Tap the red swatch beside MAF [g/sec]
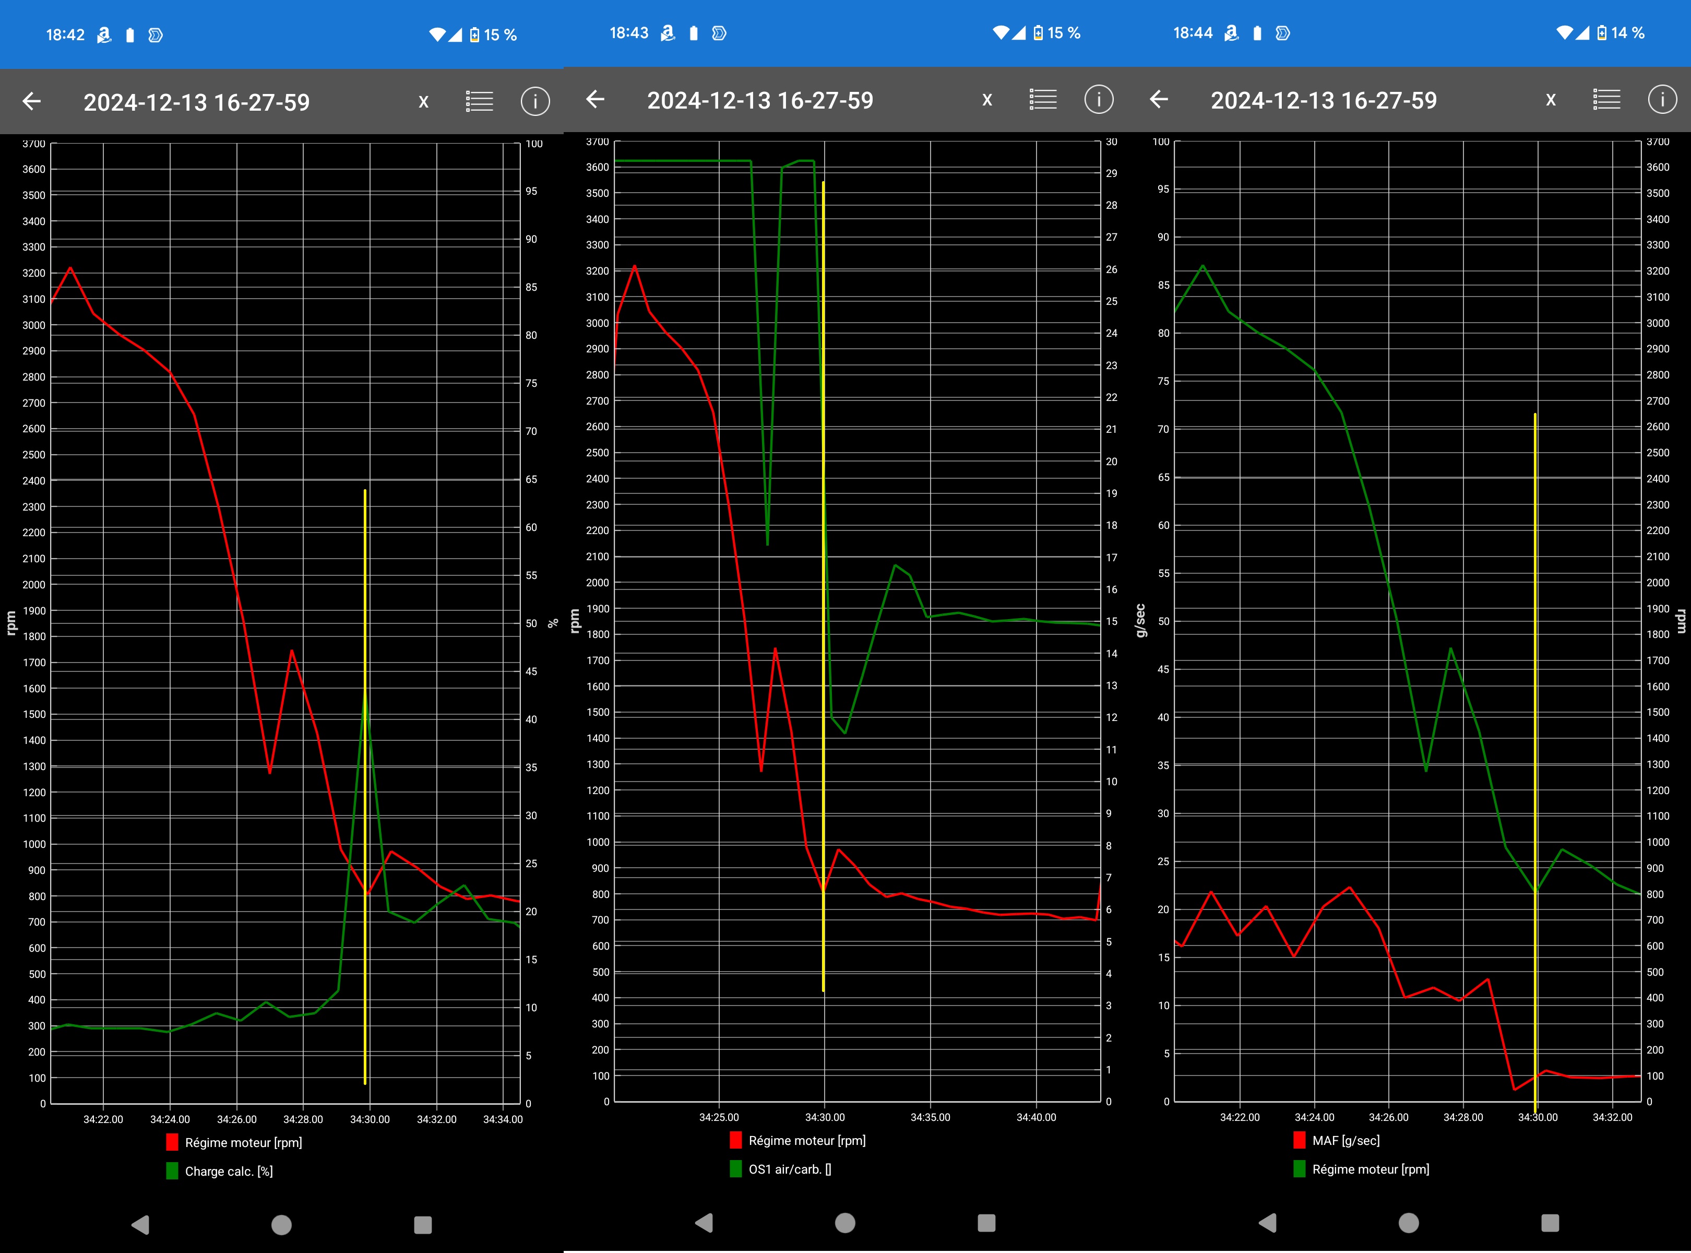1691x1253 pixels. coord(1300,1140)
